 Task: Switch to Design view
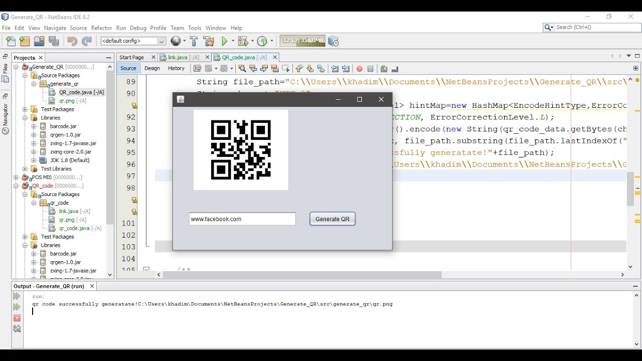tap(152, 69)
